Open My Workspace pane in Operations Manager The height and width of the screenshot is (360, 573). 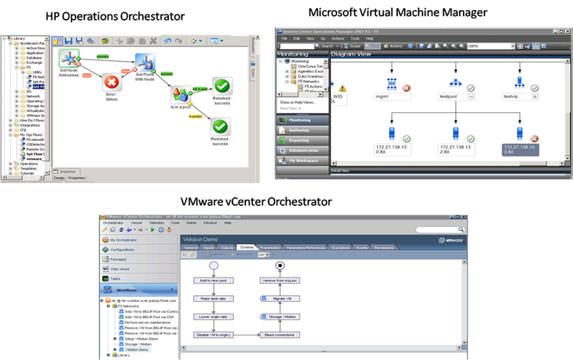(x=303, y=160)
